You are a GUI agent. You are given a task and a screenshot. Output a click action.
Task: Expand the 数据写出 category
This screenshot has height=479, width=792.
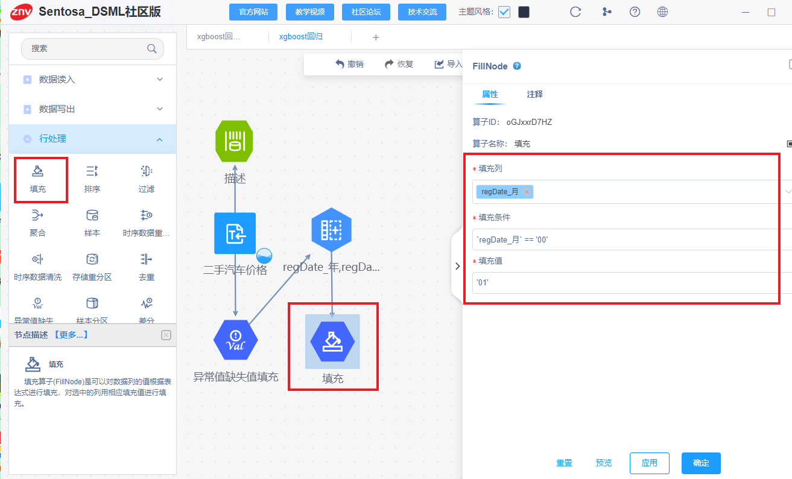[x=160, y=109]
